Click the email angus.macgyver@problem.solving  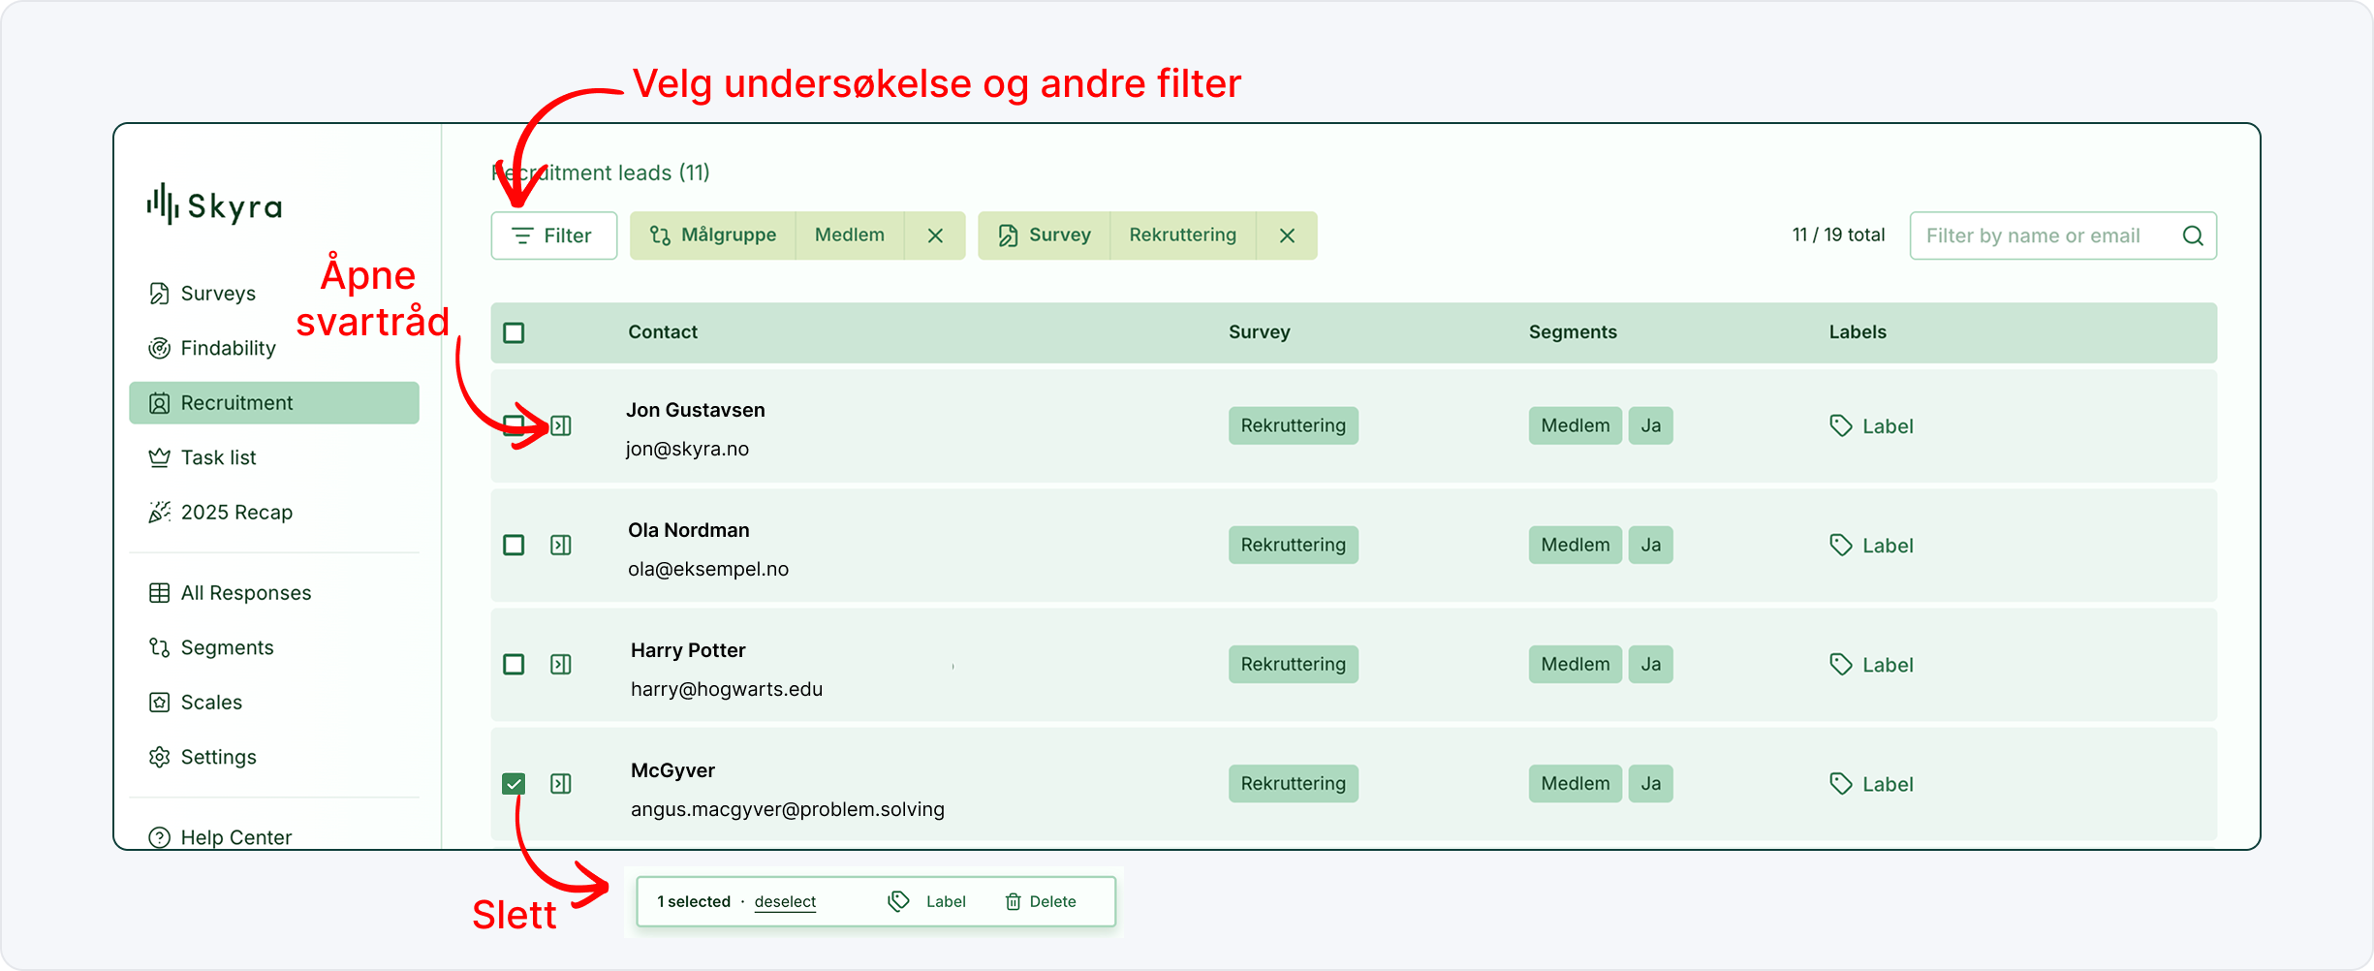pos(788,809)
